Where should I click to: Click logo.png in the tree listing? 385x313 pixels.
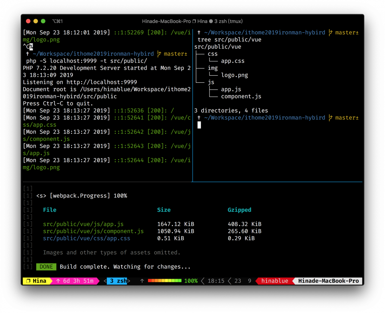click(x=235, y=75)
